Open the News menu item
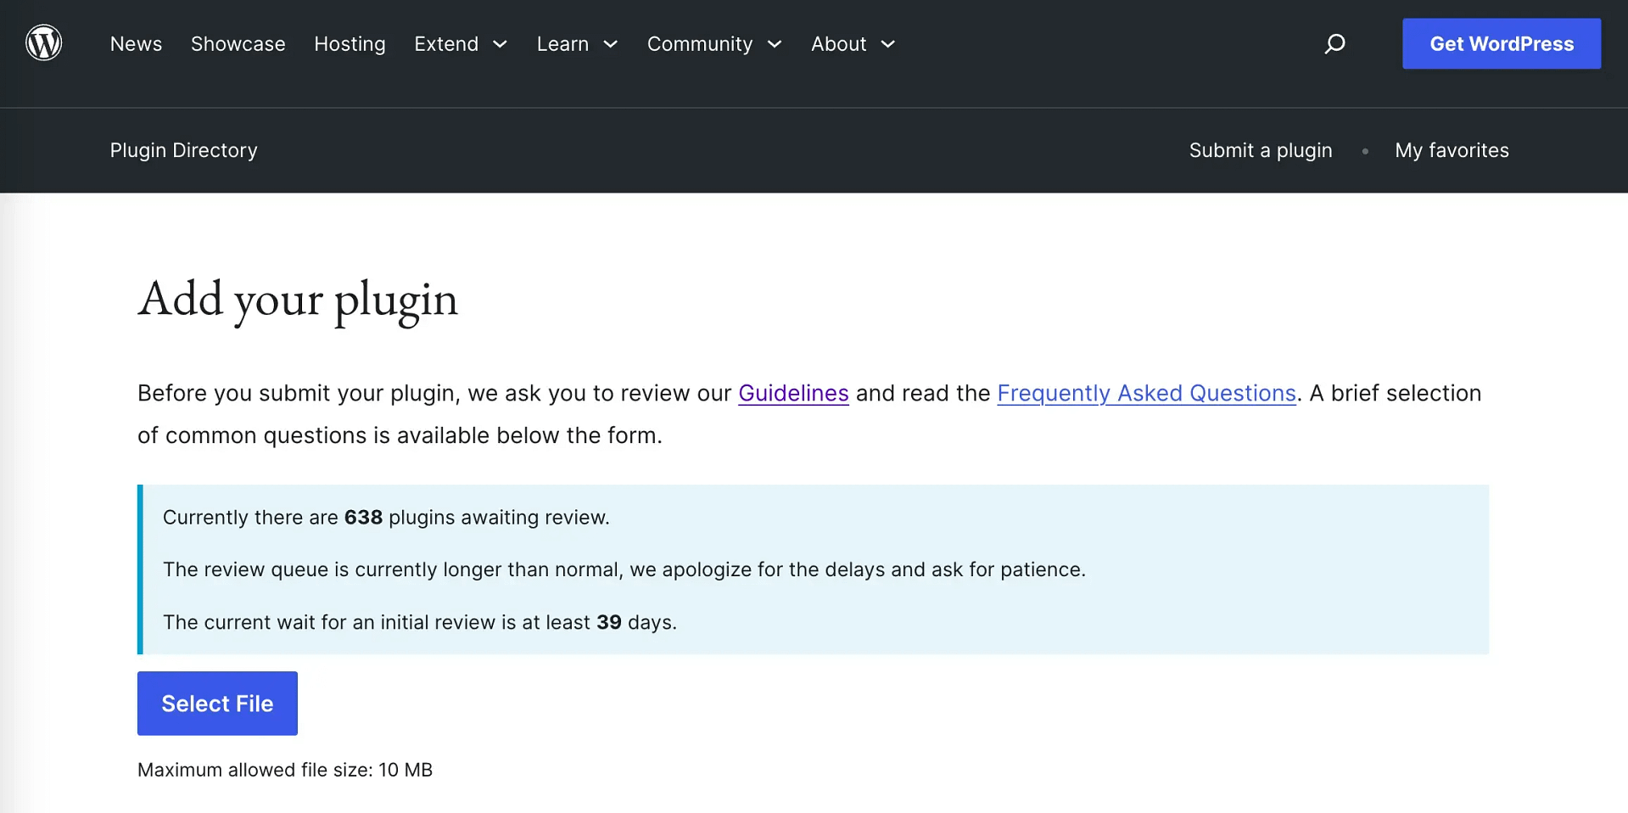 136,44
